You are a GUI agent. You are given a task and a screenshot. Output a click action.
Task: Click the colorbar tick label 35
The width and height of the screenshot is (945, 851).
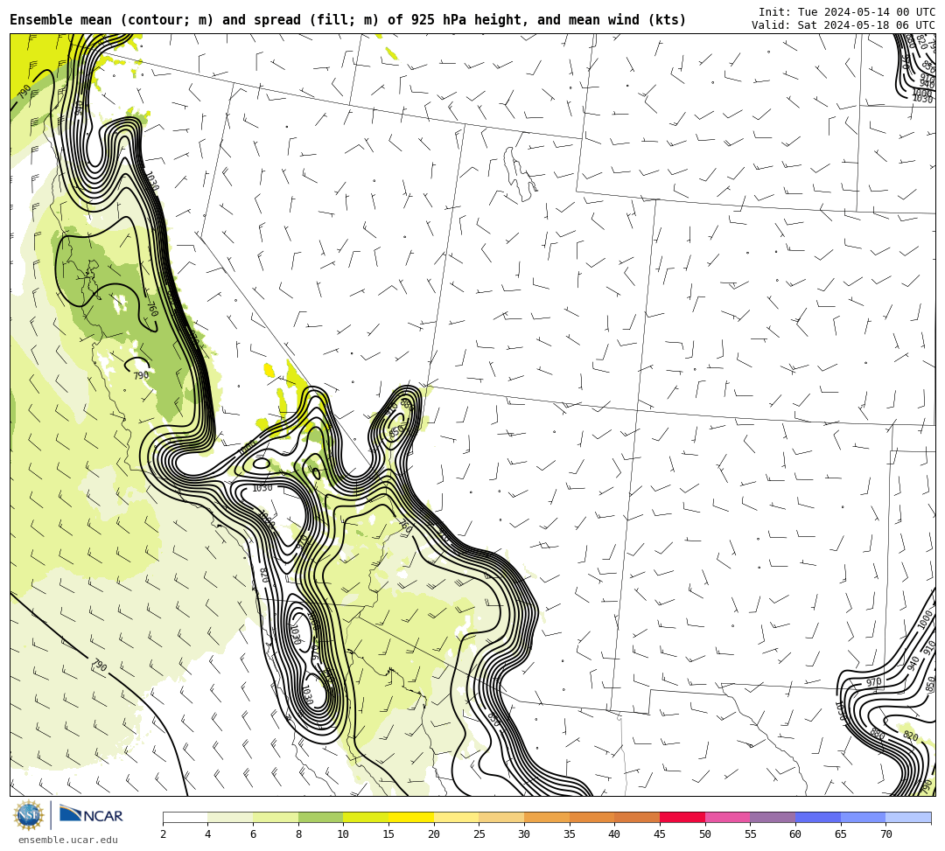pyautogui.click(x=570, y=834)
